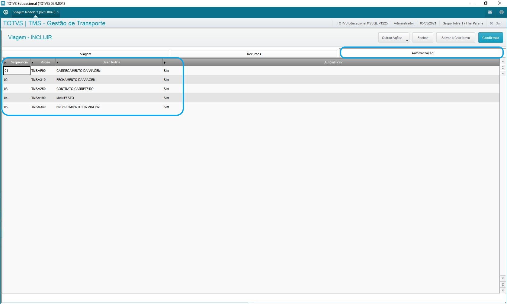Close the Viagem Modelo 3 tab
The width and height of the screenshot is (507, 304).
[58, 12]
